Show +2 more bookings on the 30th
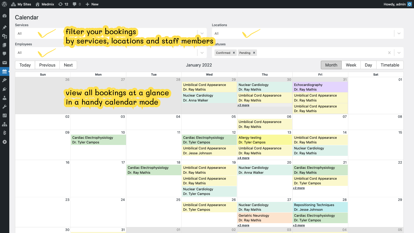The width and height of the screenshot is (414, 233). pyautogui.click(x=243, y=105)
